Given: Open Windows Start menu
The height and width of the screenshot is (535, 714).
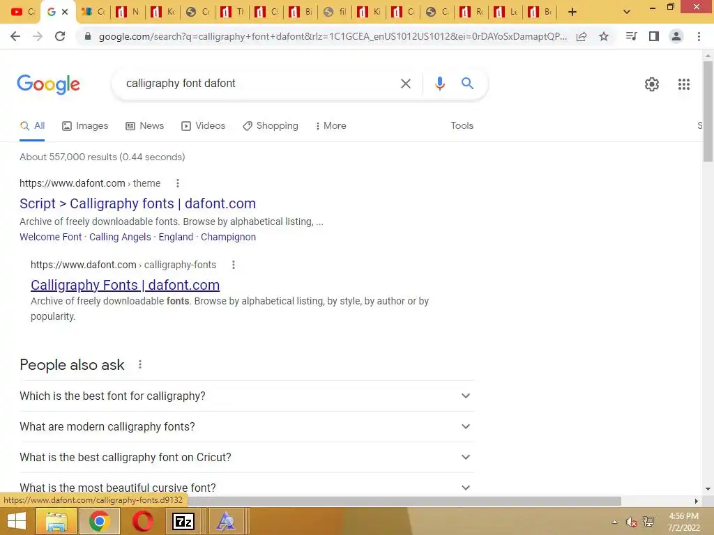Looking at the screenshot, I should (17, 521).
